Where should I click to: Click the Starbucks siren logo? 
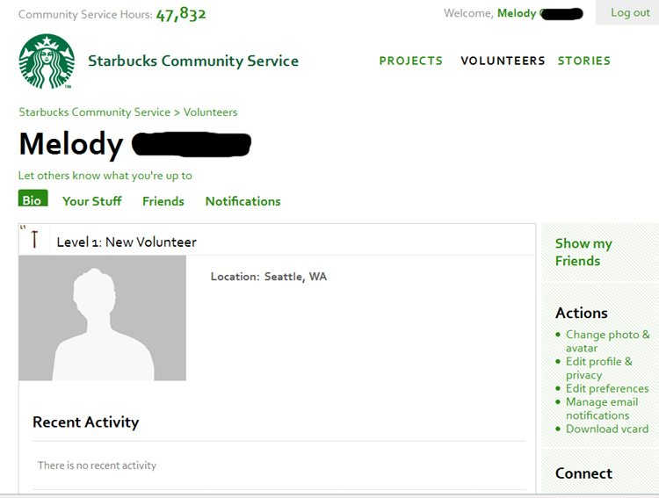coord(47,61)
